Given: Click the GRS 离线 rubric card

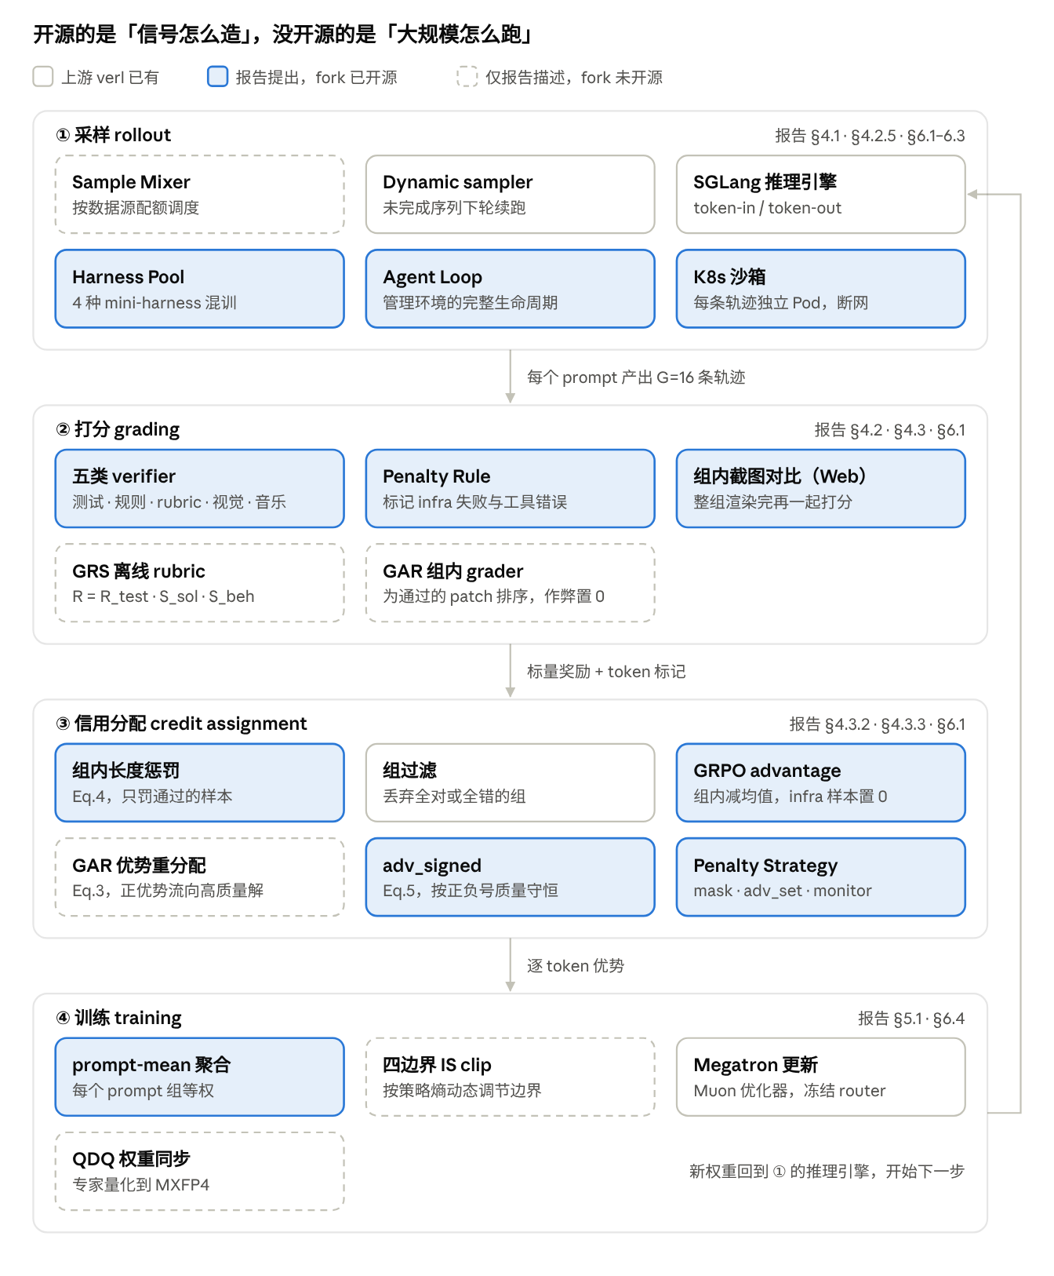Looking at the screenshot, I should point(200,583).
